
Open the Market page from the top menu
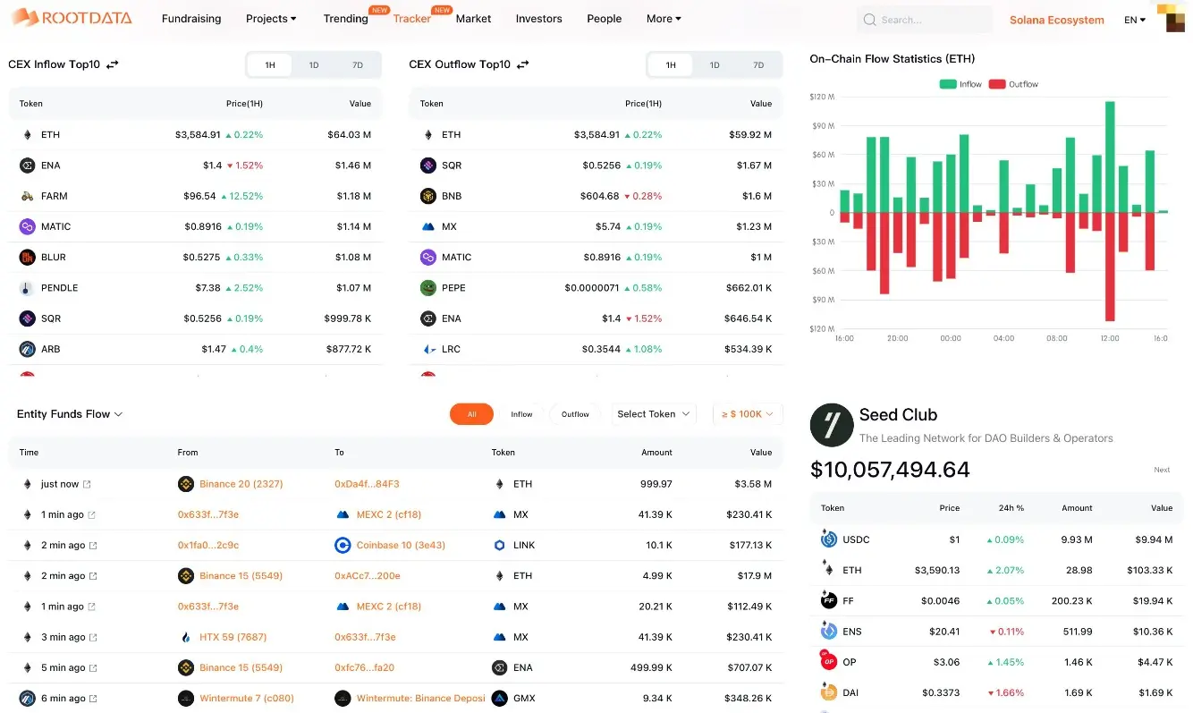click(473, 18)
